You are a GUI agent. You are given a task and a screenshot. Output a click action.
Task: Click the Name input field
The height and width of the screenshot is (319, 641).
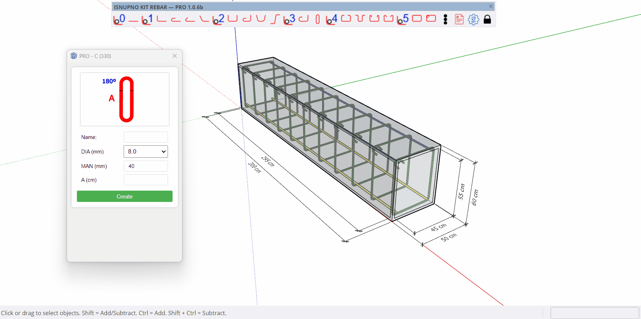click(x=146, y=137)
